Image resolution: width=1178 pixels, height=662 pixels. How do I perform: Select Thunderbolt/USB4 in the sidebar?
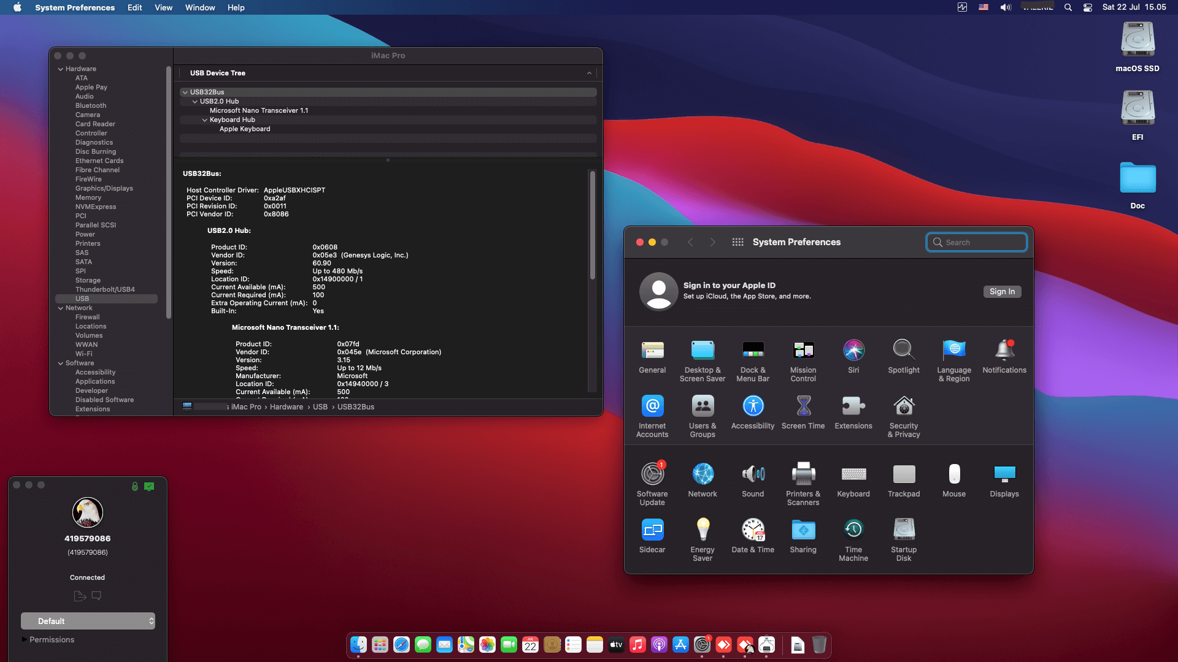(x=105, y=289)
